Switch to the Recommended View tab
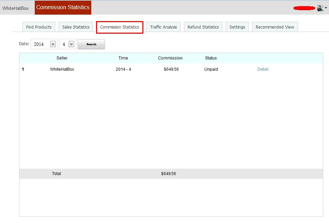Viewport: 329px width, 223px height. point(275,27)
